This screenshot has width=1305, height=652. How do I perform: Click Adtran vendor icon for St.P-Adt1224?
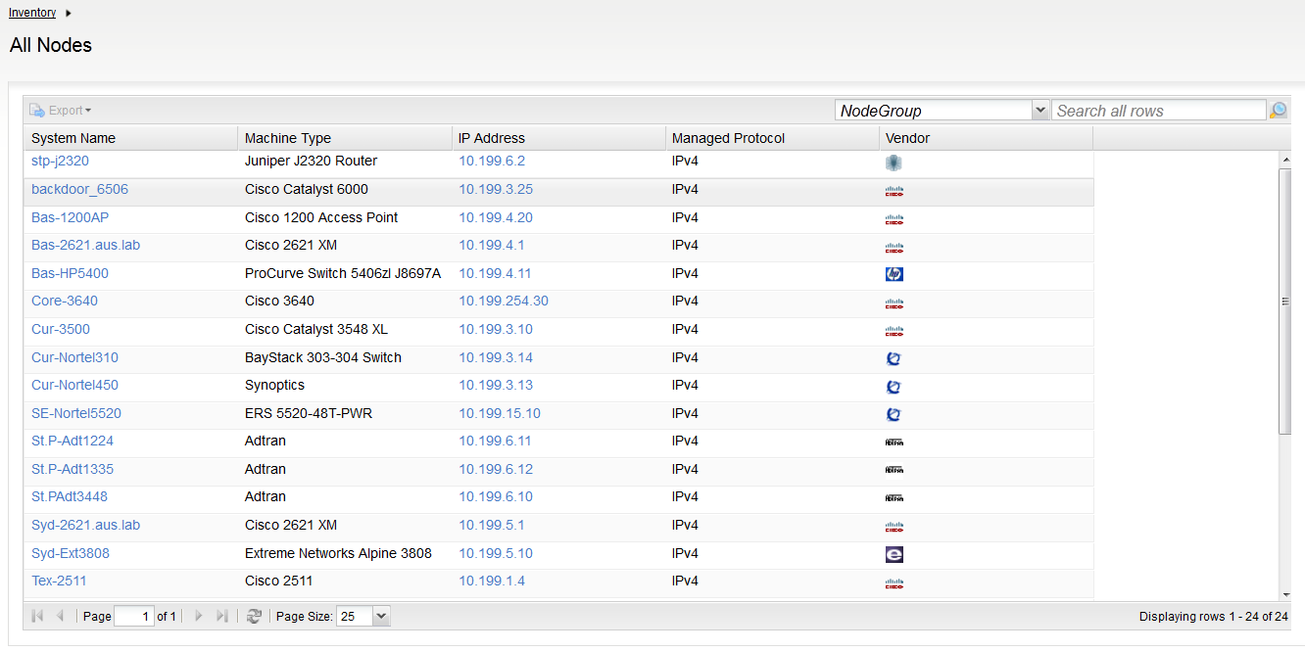[894, 442]
